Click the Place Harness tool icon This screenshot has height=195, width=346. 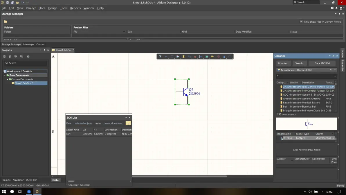point(201,57)
